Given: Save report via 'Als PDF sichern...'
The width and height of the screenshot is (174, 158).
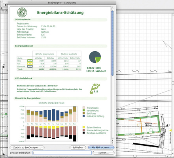Looking at the screenshot, I should coord(101,147).
